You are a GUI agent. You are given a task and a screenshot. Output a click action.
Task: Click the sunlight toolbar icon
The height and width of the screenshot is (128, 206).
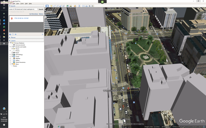[x=71, y=6]
